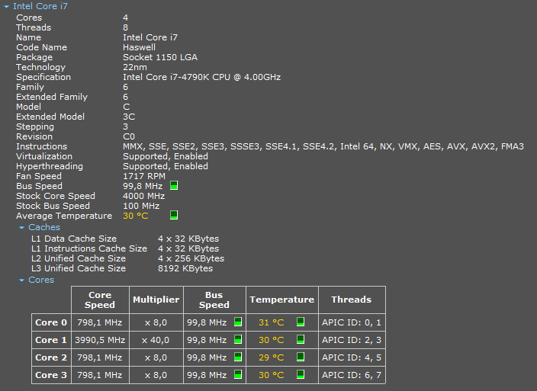Click the Bus Speed column header
This screenshot has width=537, height=391.
pos(214,300)
